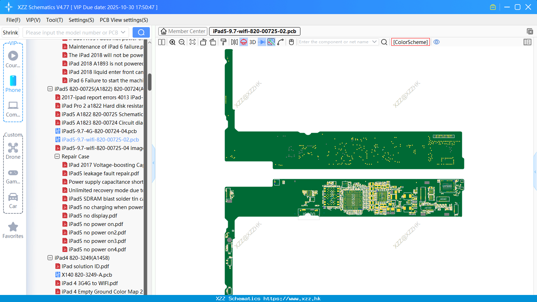
Task: Open X140 820-3249-A.pcb file
Action: [x=87, y=275]
